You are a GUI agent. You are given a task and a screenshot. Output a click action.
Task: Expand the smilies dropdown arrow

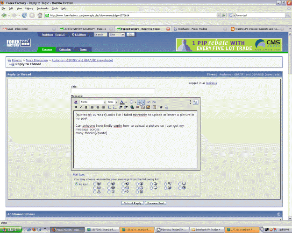pyautogui.click(x=135, y=102)
